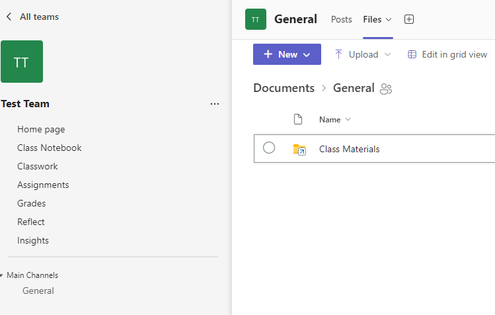Select the Files tab
495x315 pixels.
(x=372, y=19)
